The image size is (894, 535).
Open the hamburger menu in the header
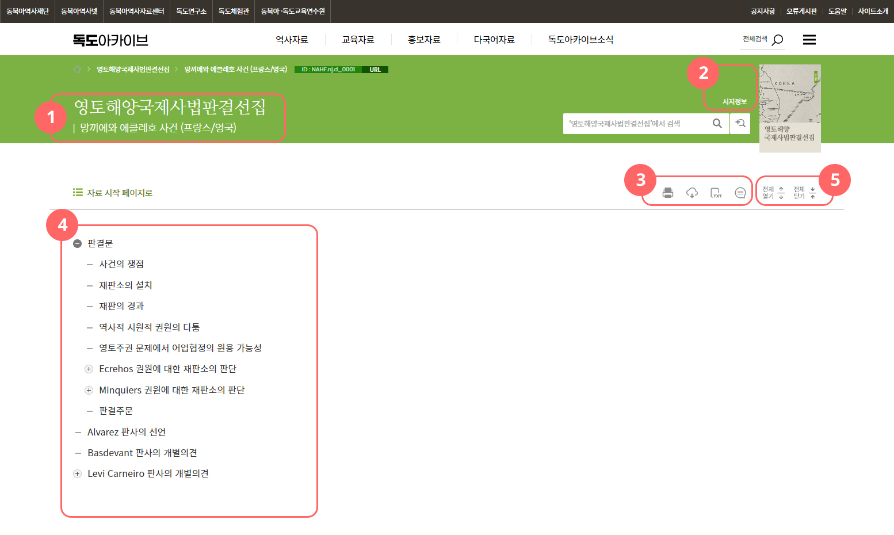tap(809, 39)
